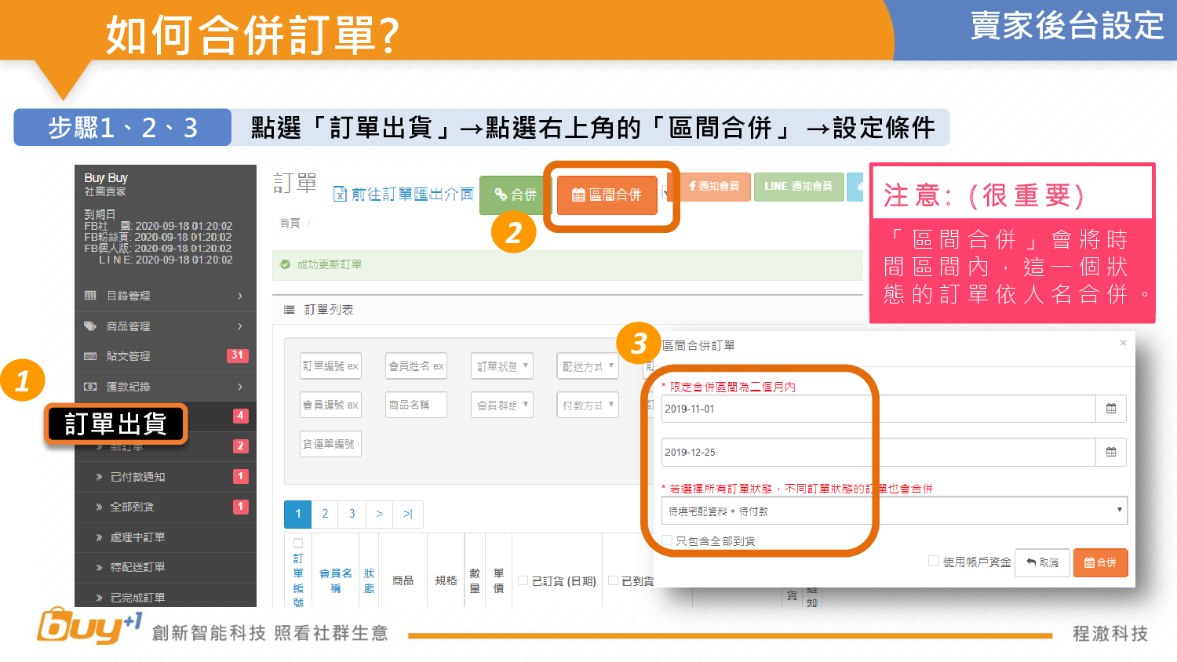The image size is (1177, 662).
Task: Click the 匯款紀錄 money icon
Action: [90, 387]
